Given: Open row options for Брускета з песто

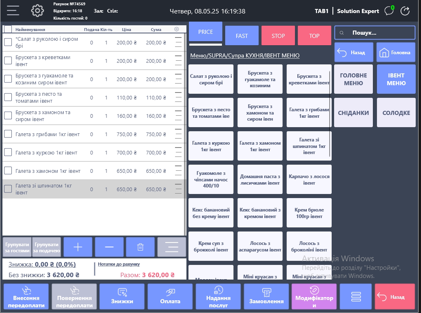Looking at the screenshot, I should pyautogui.click(x=178, y=97).
